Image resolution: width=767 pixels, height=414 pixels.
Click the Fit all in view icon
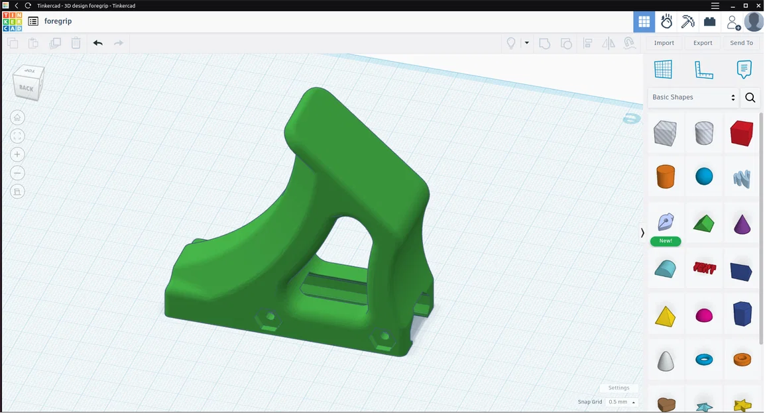pyautogui.click(x=17, y=136)
